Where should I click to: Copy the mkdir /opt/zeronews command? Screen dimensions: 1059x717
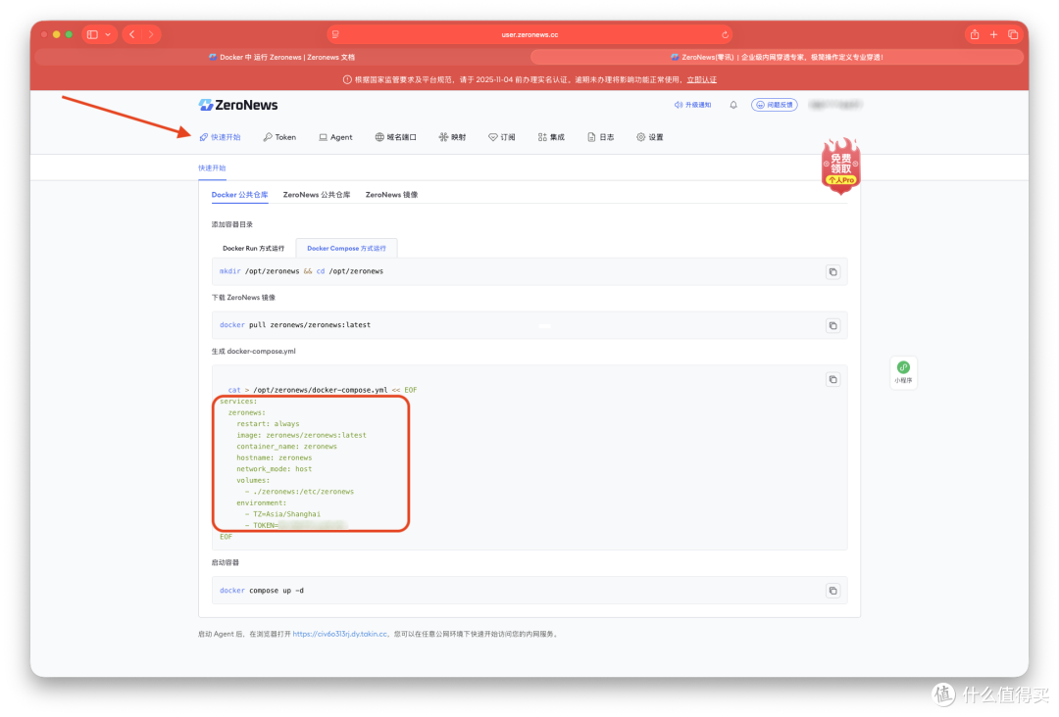(x=833, y=272)
